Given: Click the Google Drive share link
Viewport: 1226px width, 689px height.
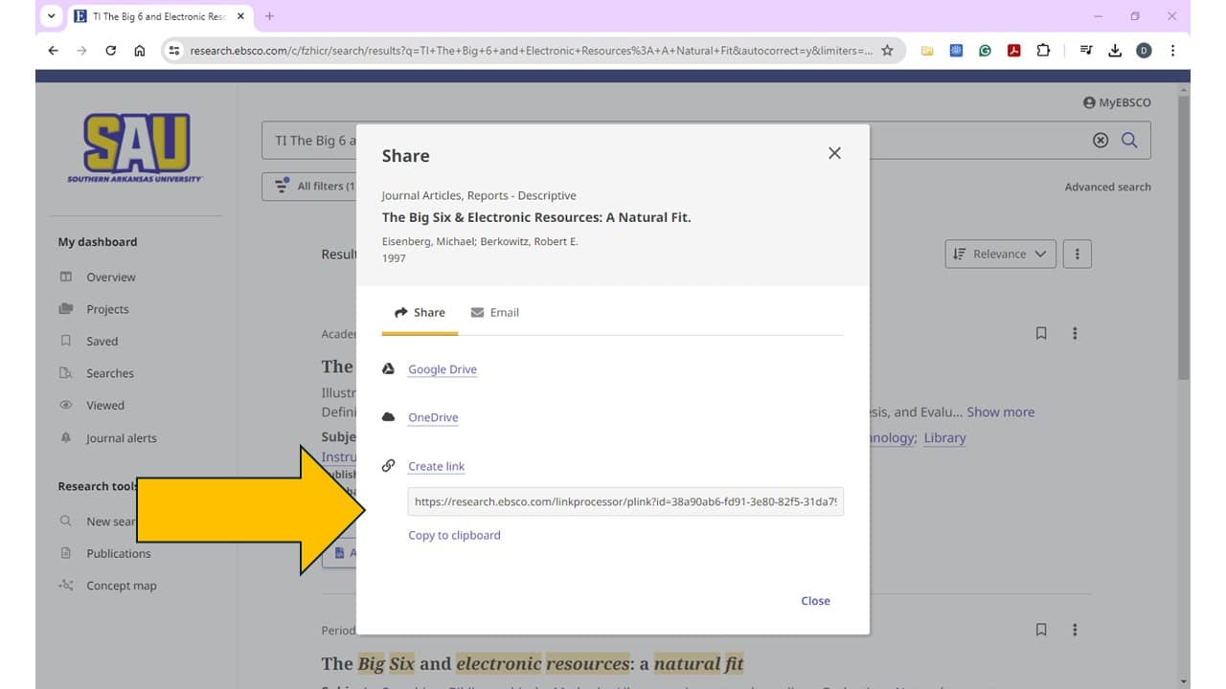Looking at the screenshot, I should [x=442, y=369].
